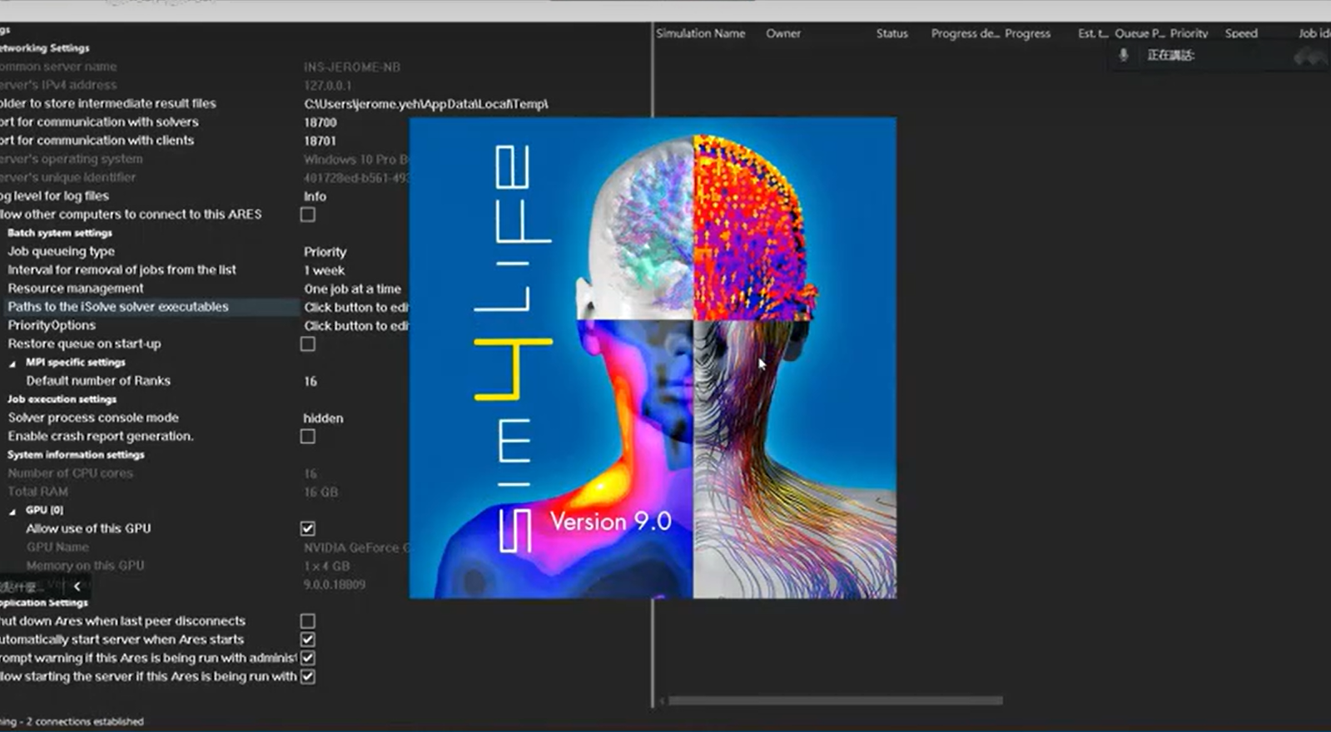Select Paths to the iSolve solver executables row

click(x=118, y=307)
